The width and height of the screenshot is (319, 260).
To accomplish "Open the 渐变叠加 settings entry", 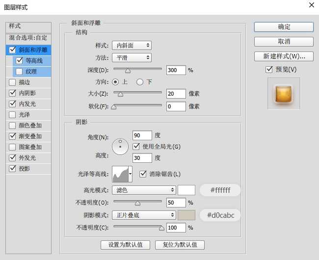I will tap(30, 136).
